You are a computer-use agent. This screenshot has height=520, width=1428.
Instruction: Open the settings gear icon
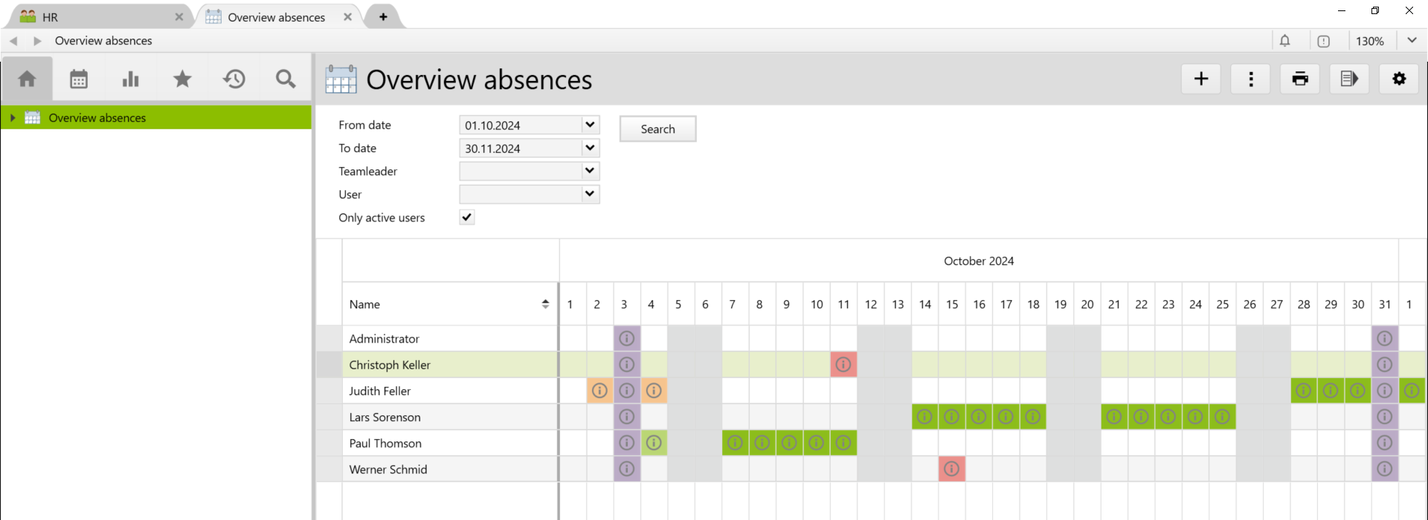click(1399, 79)
